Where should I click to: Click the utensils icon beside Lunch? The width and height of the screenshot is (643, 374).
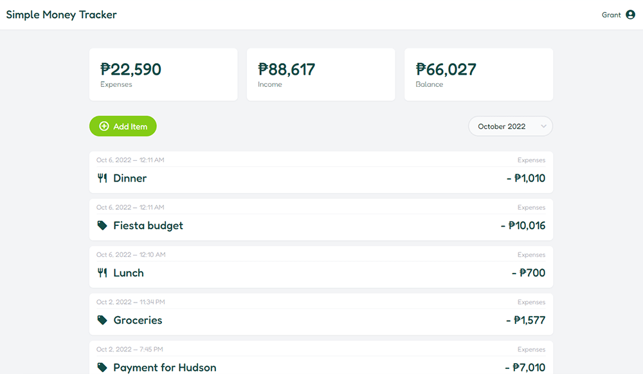pyautogui.click(x=102, y=273)
